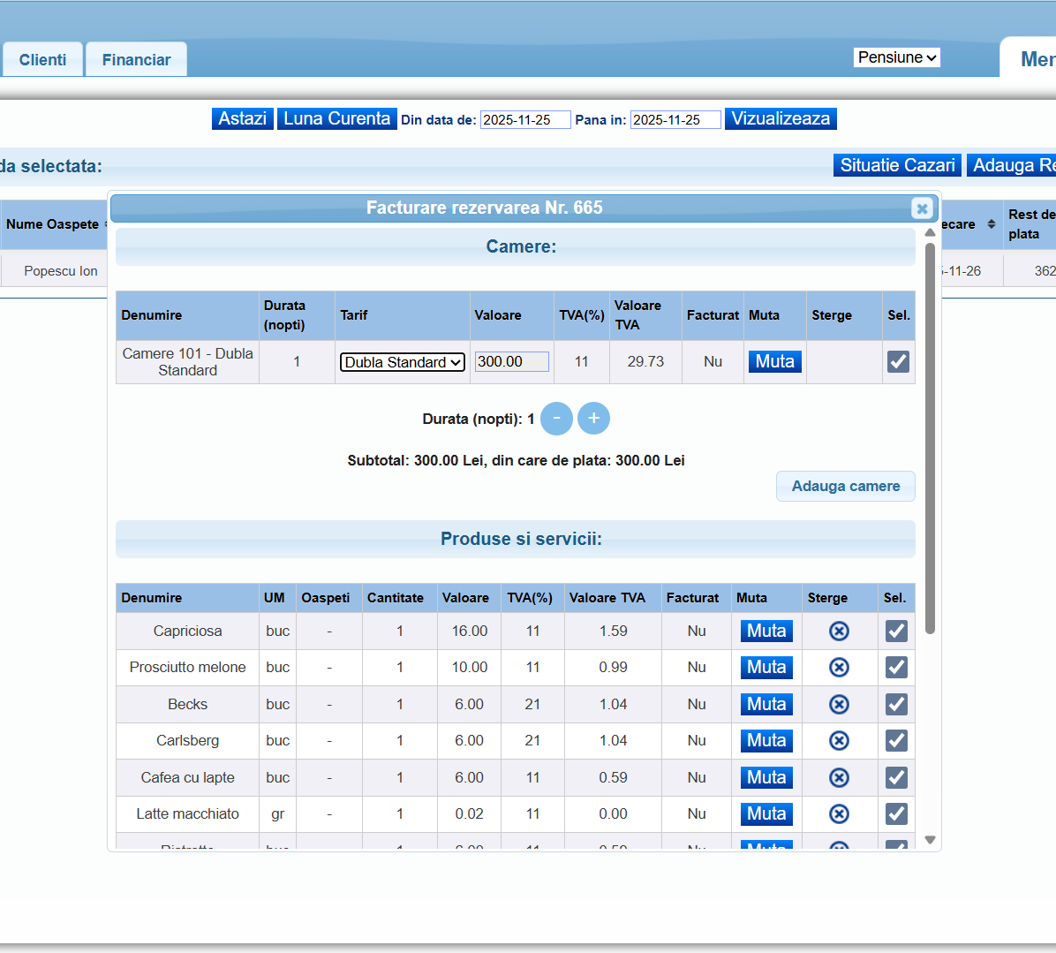Click the Situatie Cazari button
The height and width of the screenshot is (953, 1056).
[897, 164]
